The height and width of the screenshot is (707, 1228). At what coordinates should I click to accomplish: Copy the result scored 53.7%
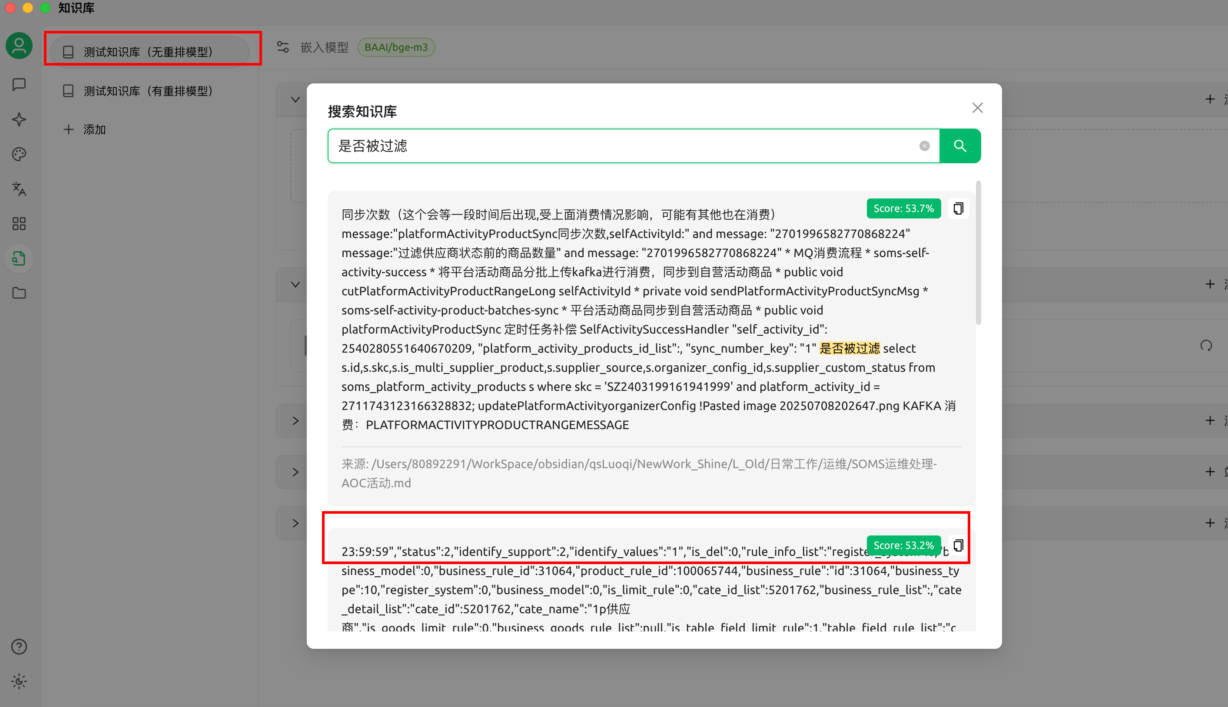click(959, 208)
